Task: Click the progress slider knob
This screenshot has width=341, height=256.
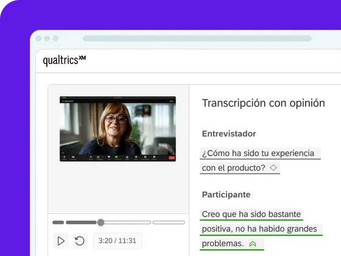Action: coord(100,222)
